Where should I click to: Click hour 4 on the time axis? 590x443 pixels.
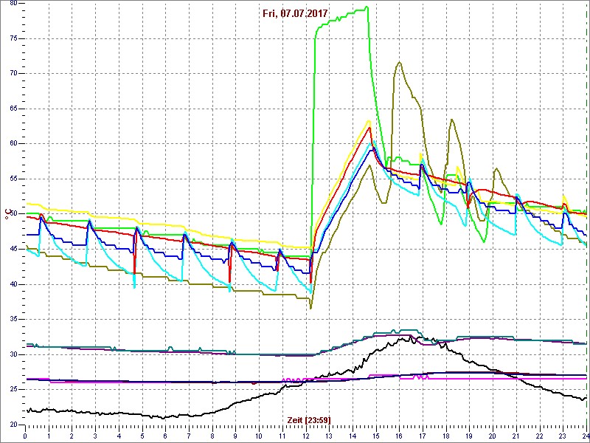coord(119,436)
